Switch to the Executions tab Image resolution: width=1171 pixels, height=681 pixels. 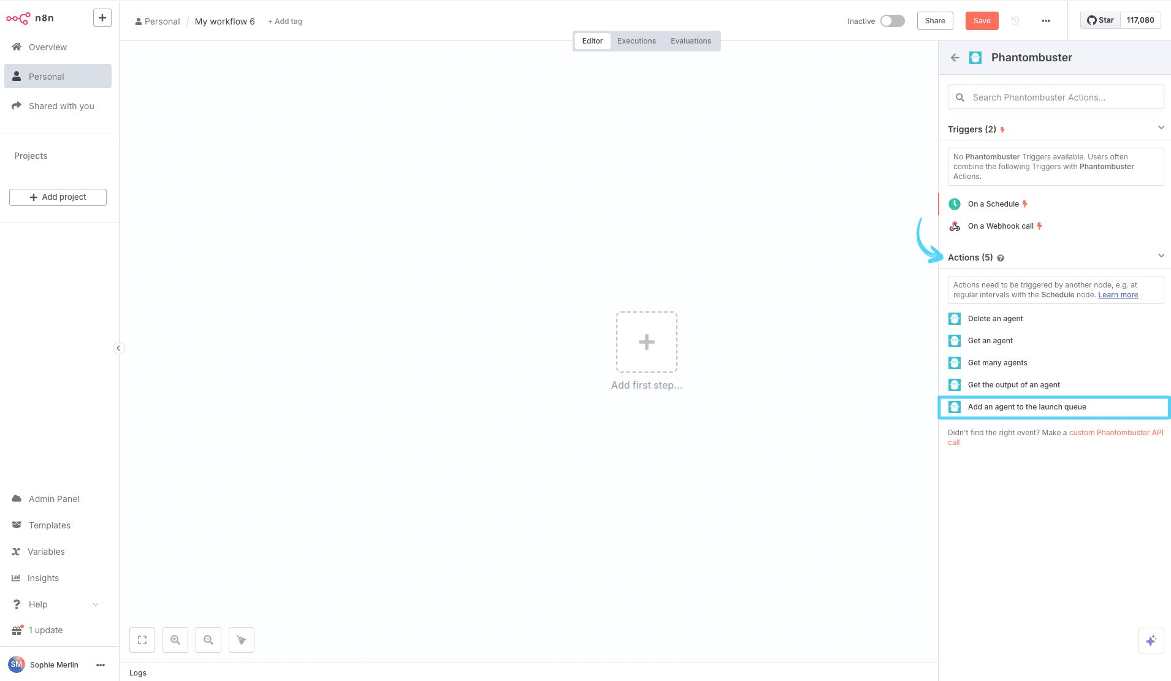[x=636, y=41]
